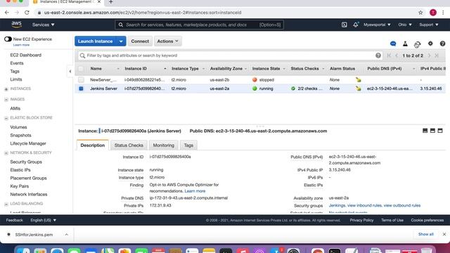Screen dimensions: 450x253
Task: Open Key Pairs in sidebar
Action: pyautogui.click(x=20, y=186)
